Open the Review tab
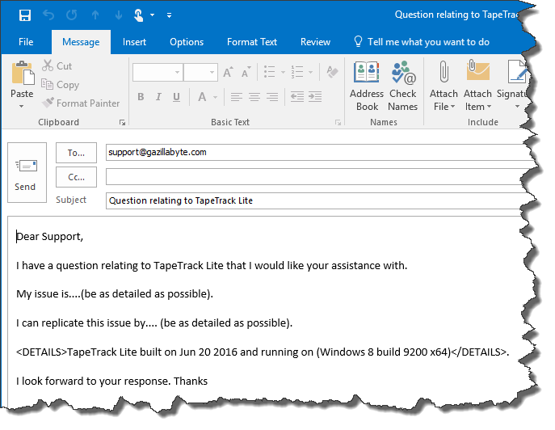This screenshot has width=555, height=430. pyautogui.click(x=315, y=42)
